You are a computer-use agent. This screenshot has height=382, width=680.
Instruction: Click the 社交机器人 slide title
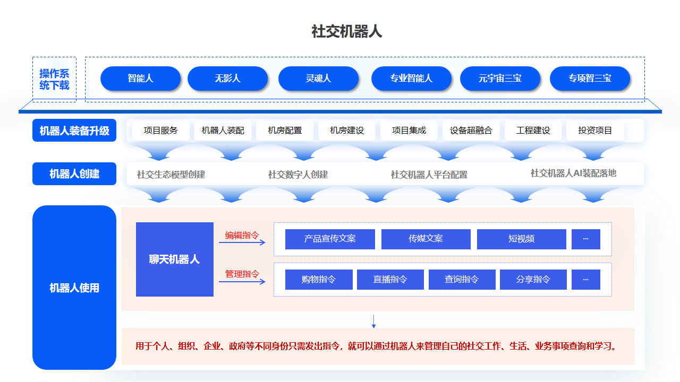[x=347, y=31]
